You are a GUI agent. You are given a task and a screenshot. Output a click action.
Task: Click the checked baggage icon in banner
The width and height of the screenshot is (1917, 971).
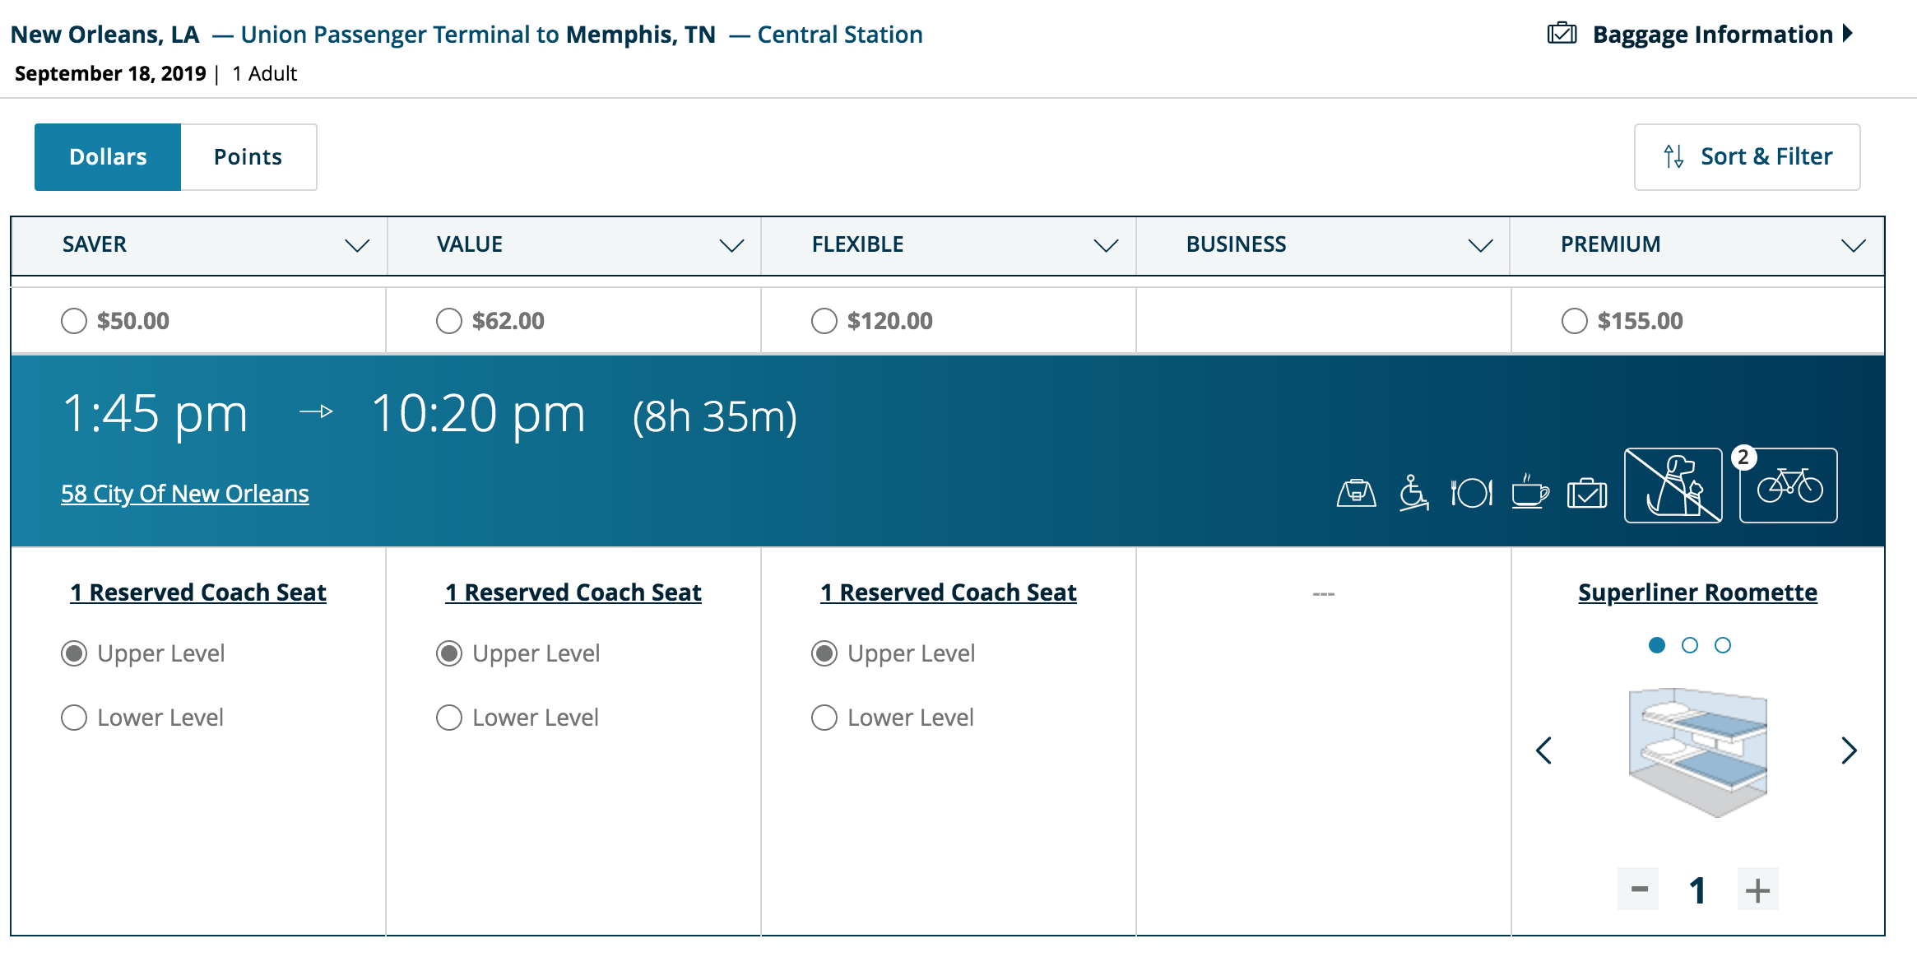tap(1587, 494)
